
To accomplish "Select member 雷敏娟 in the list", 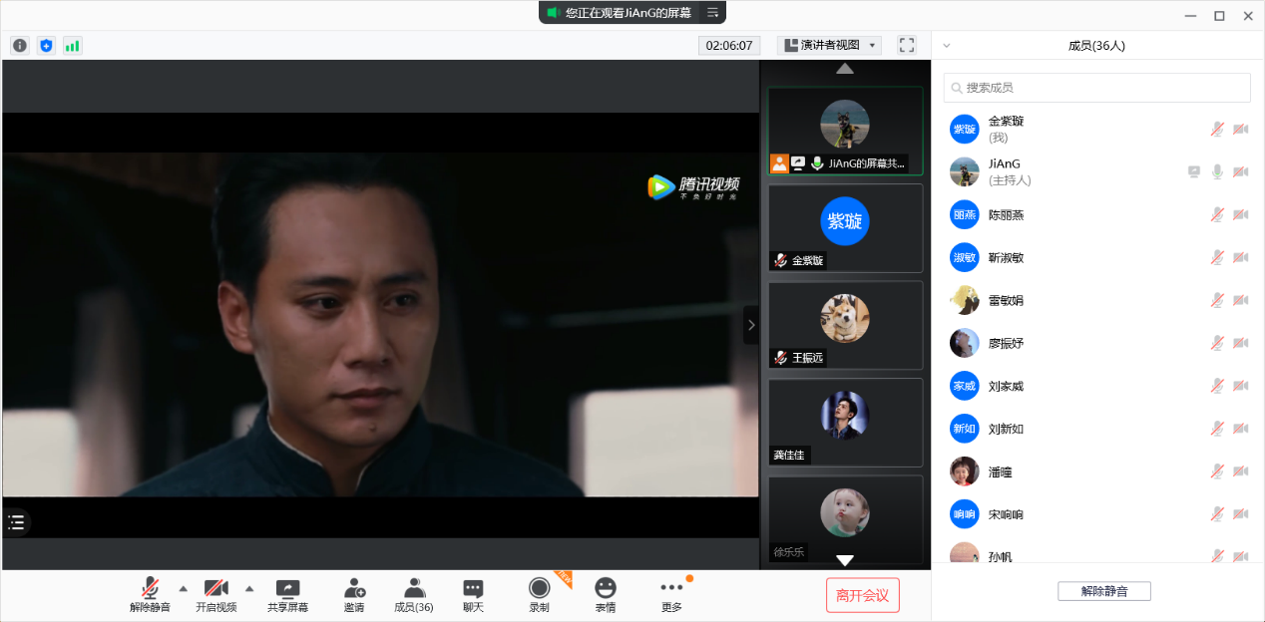I will pyautogui.click(x=1097, y=300).
